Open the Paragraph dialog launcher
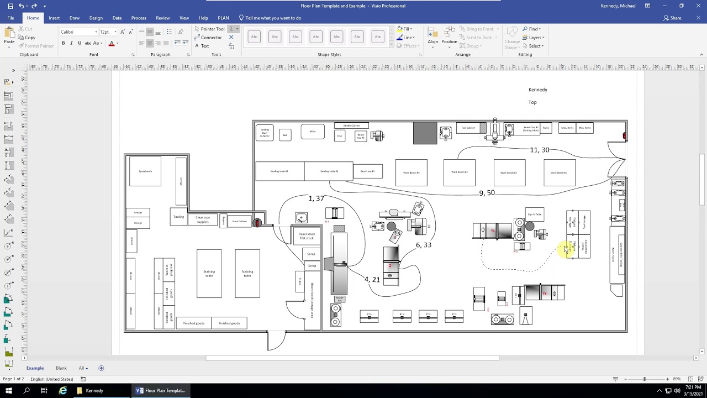Image resolution: width=707 pixels, height=398 pixels. pos(188,55)
